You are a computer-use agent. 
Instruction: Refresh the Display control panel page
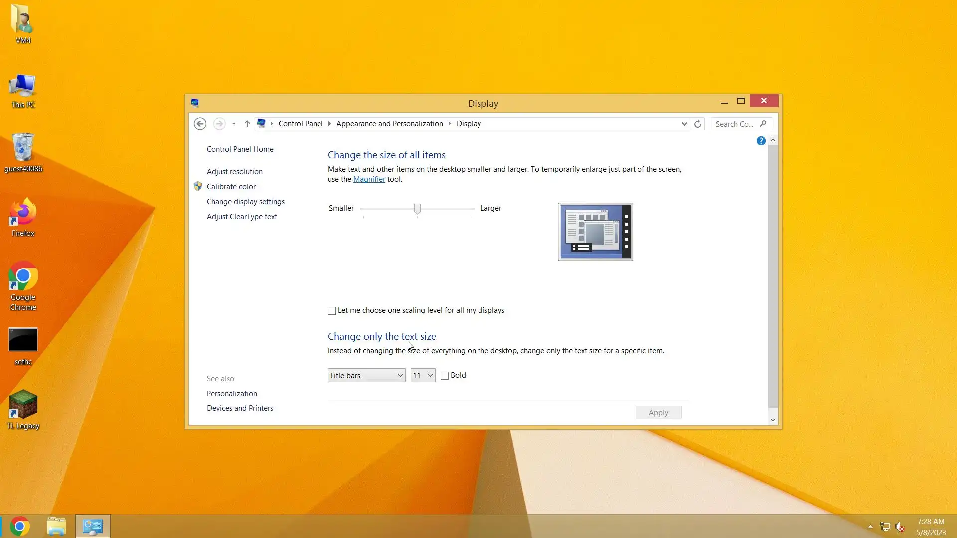[x=698, y=124]
